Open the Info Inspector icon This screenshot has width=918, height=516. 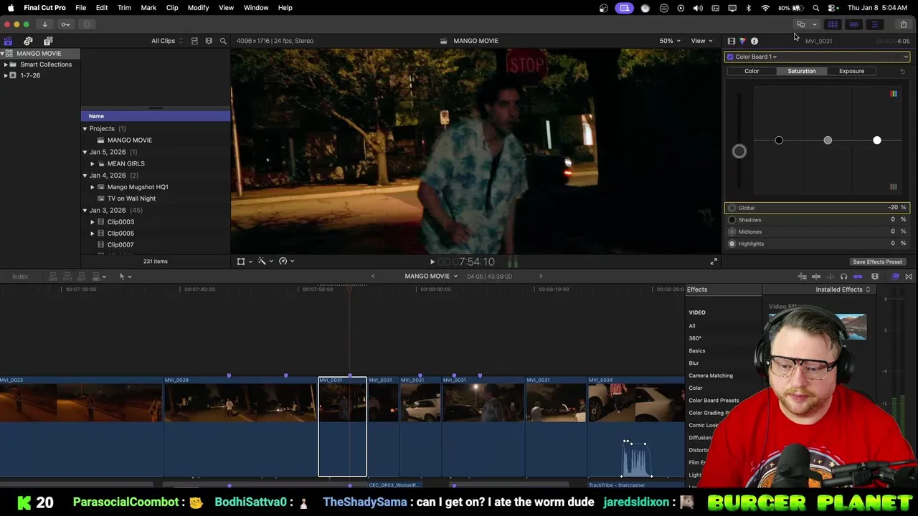click(754, 41)
